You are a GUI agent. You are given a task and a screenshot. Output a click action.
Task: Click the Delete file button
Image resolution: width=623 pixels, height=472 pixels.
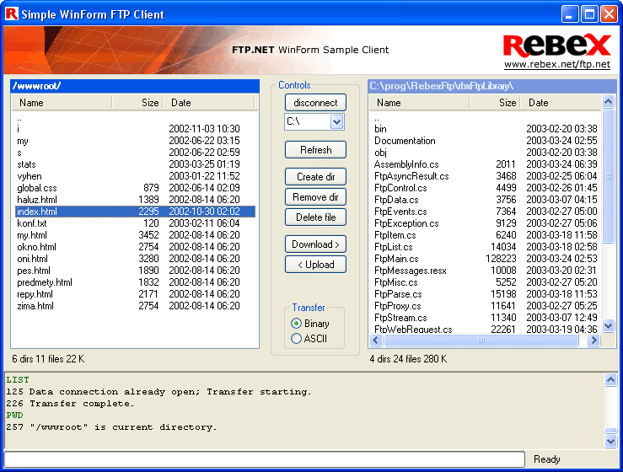coord(315,217)
